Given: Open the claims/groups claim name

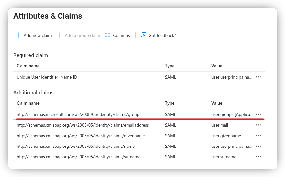Looking at the screenshot, I should 79,114.
